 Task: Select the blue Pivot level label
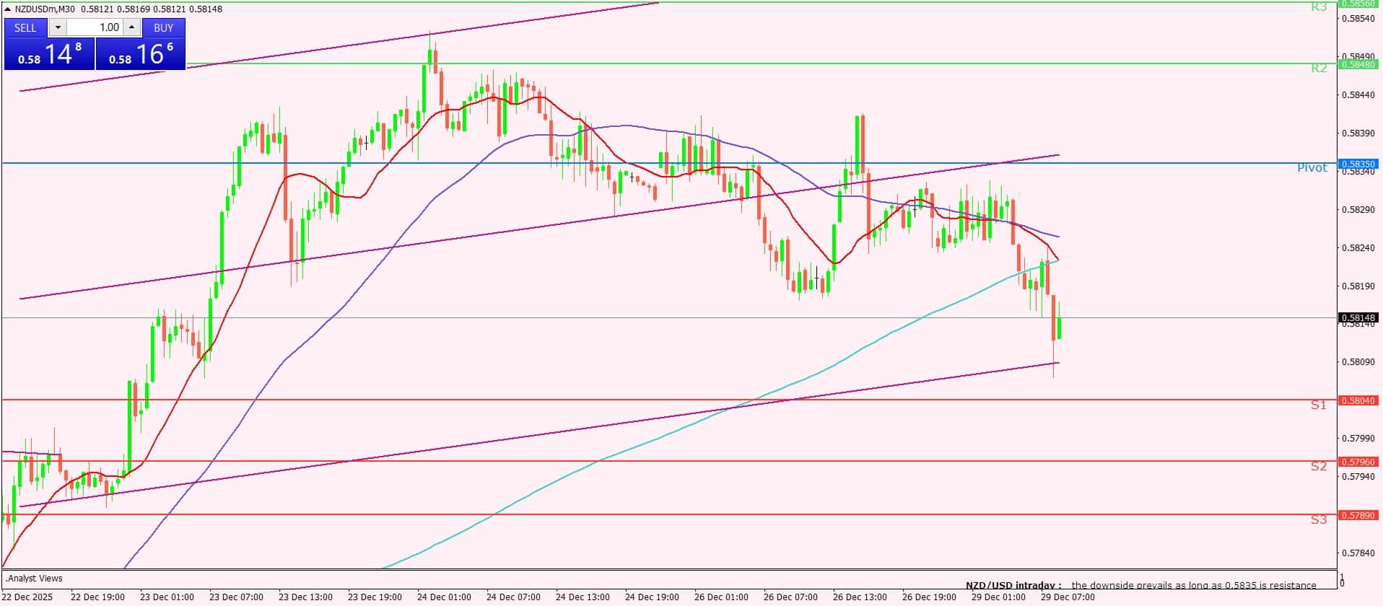[1312, 168]
